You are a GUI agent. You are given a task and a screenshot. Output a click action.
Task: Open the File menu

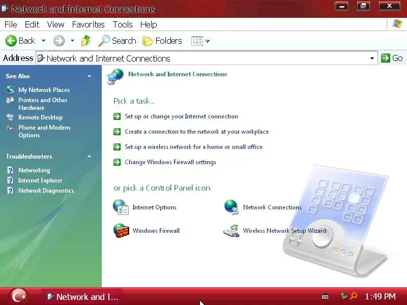coord(11,24)
